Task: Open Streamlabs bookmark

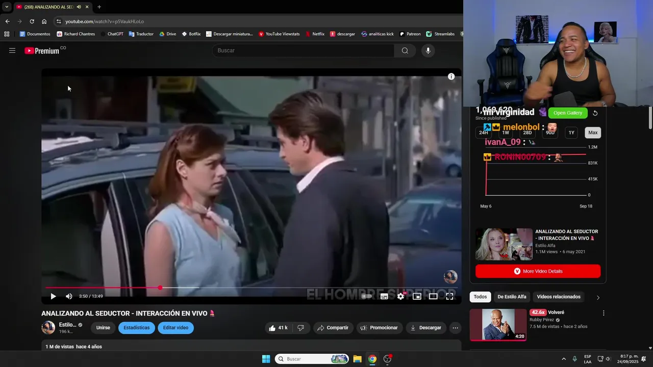Action: (440, 34)
